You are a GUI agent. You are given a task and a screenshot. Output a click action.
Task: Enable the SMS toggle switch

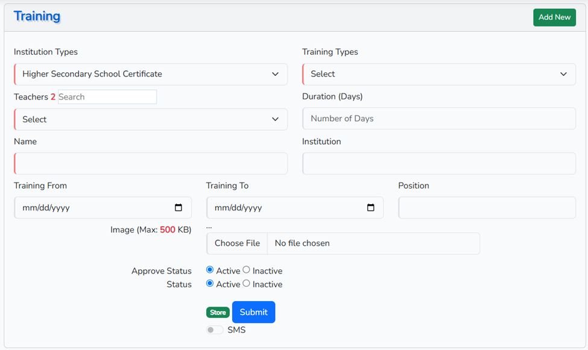coord(215,330)
